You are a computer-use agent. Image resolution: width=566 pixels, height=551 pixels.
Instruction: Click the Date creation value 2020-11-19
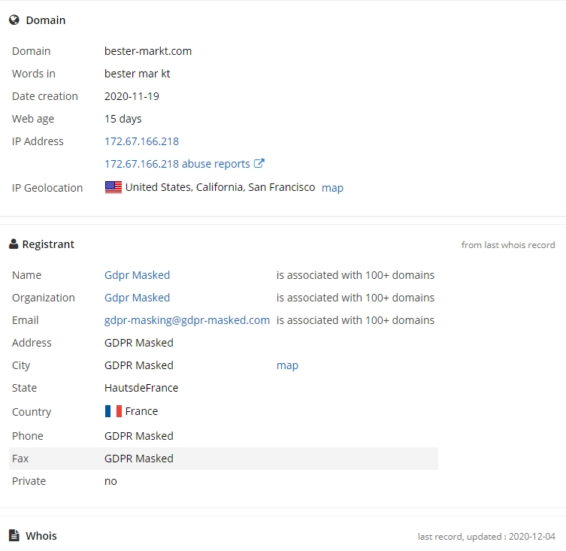pos(132,96)
